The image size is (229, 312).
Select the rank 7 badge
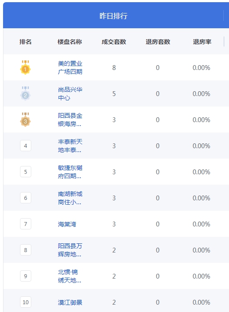tap(26, 224)
